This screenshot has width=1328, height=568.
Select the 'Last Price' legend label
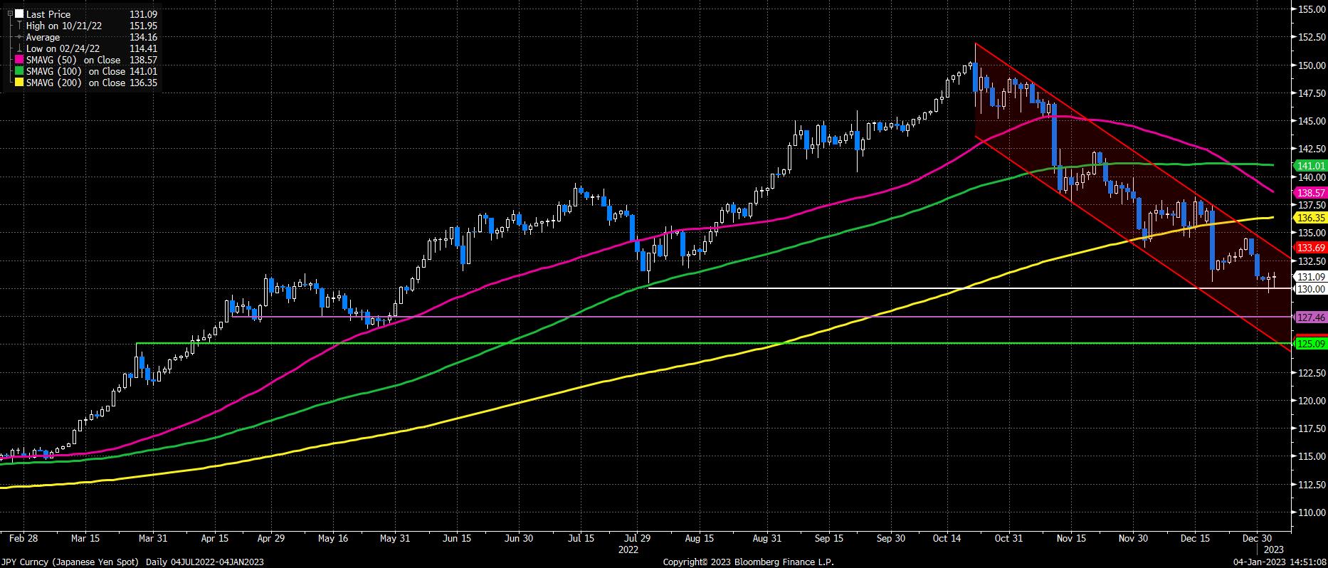[47, 14]
